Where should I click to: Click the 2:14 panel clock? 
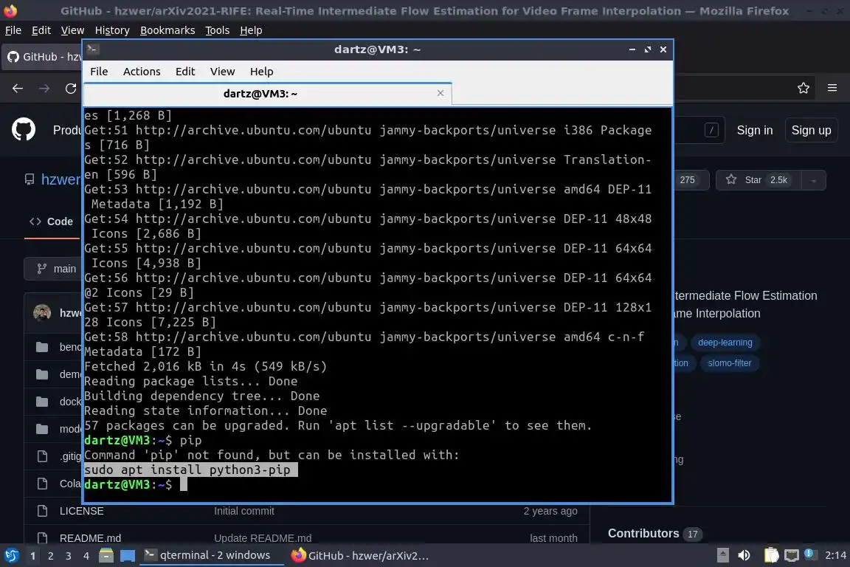tap(835, 555)
